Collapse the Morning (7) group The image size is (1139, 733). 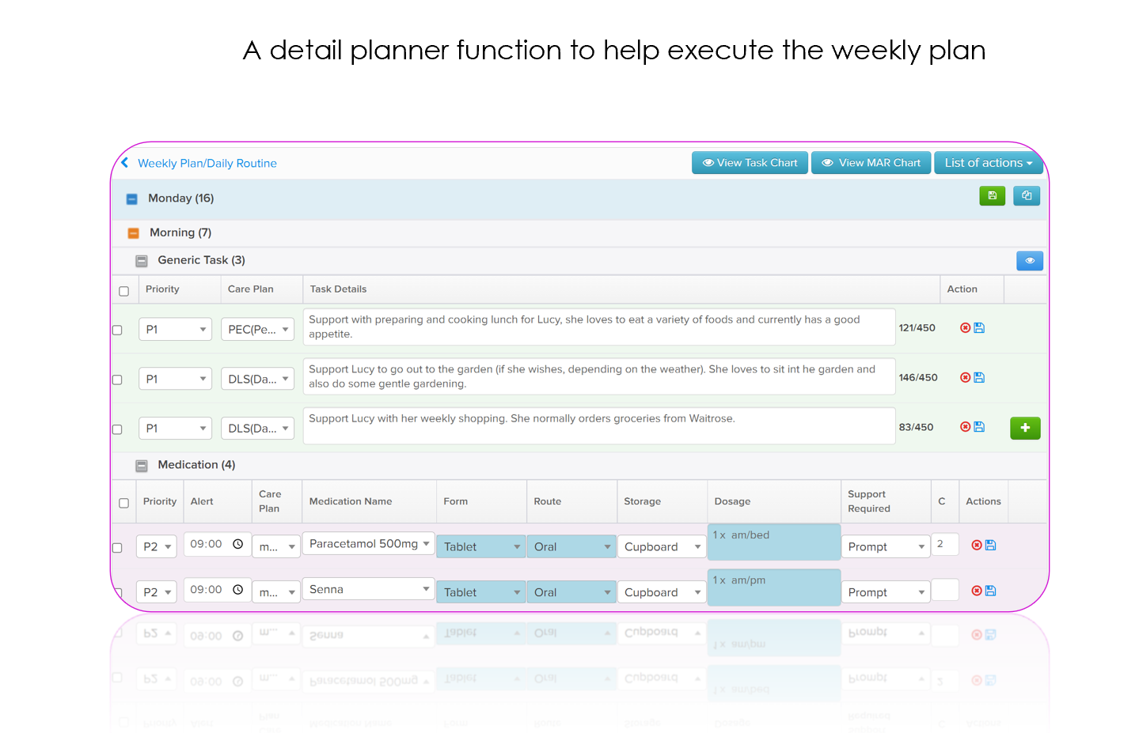click(x=134, y=232)
